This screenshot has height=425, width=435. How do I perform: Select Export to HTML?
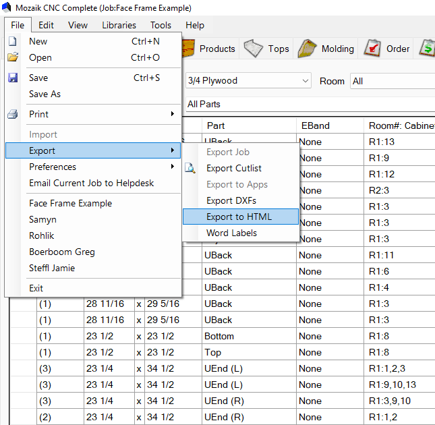point(240,217)
